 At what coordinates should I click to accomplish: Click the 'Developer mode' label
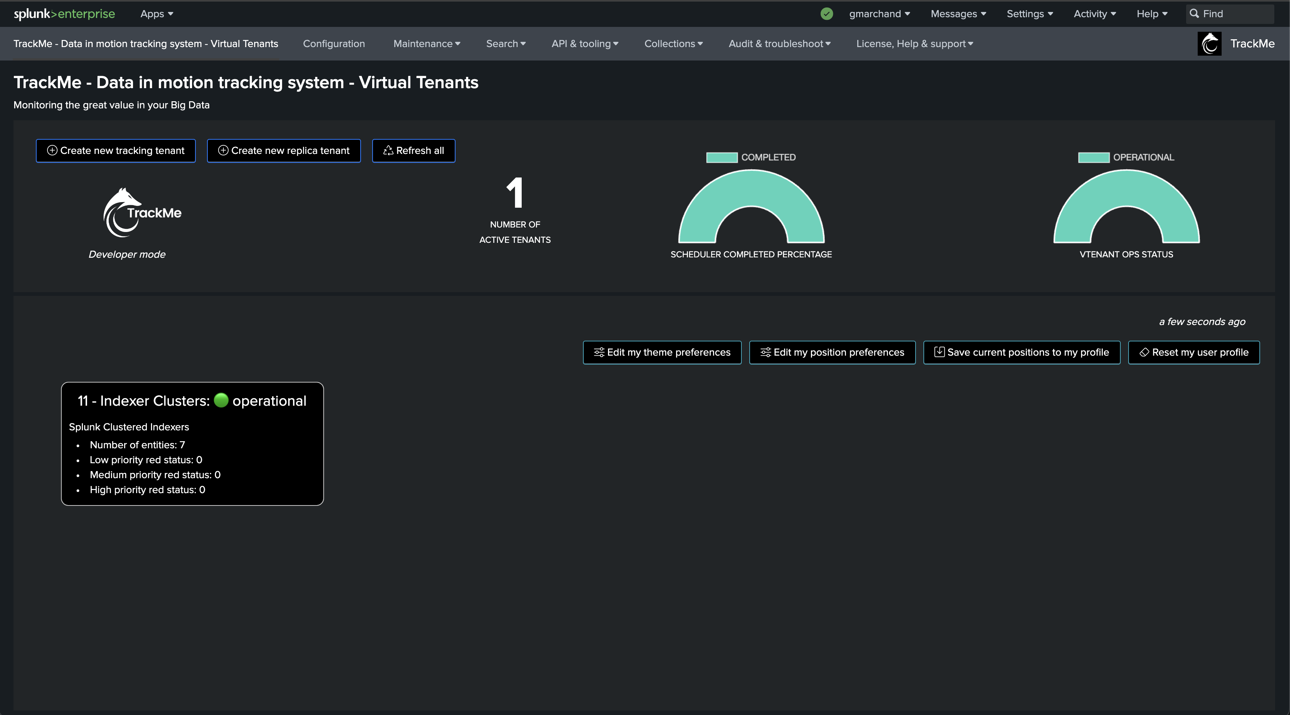127,254
